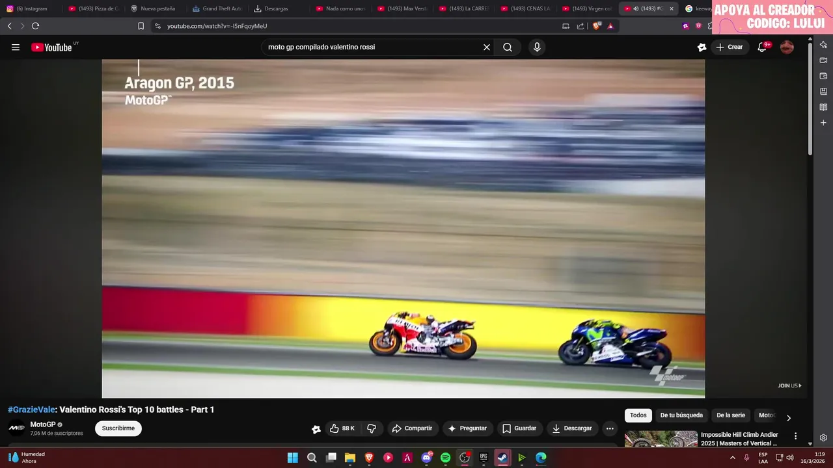Open YouTube notifications bell

[x=762, y=47]
